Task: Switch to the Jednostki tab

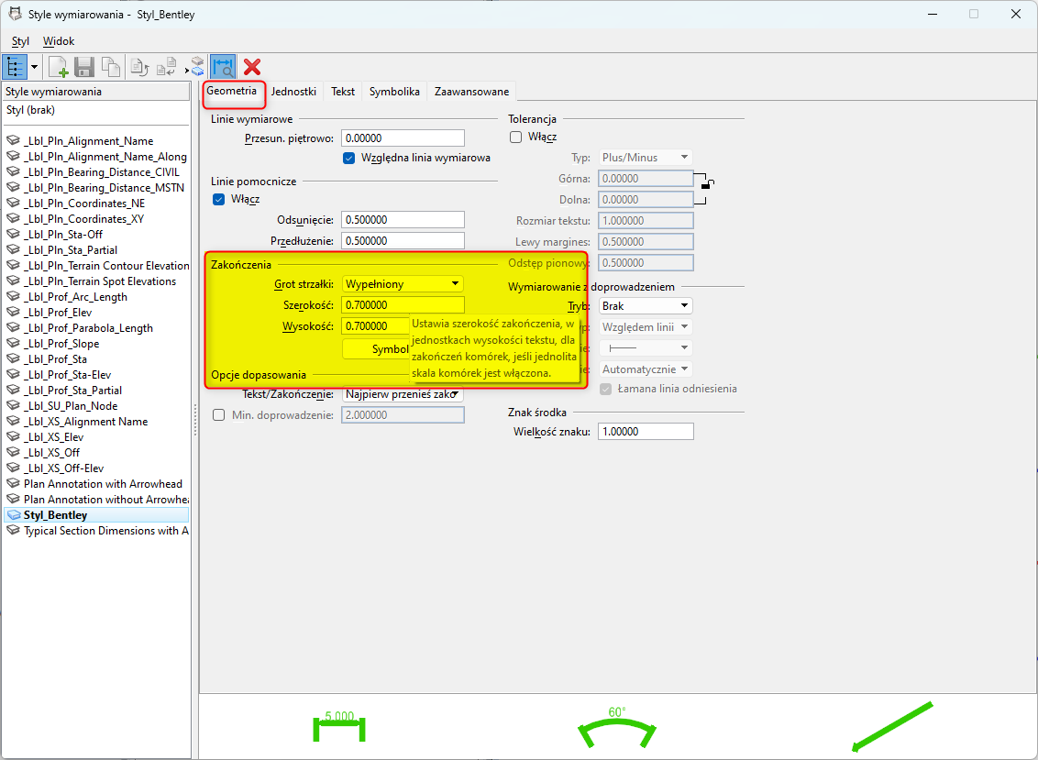Action: pyautogui.click(x=293, y=92)
